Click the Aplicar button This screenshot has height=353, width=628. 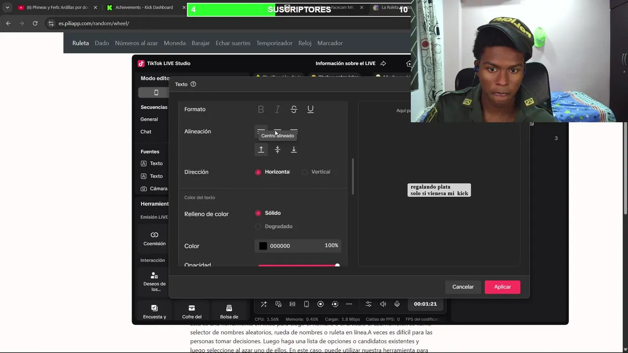(x=502, y=287)
